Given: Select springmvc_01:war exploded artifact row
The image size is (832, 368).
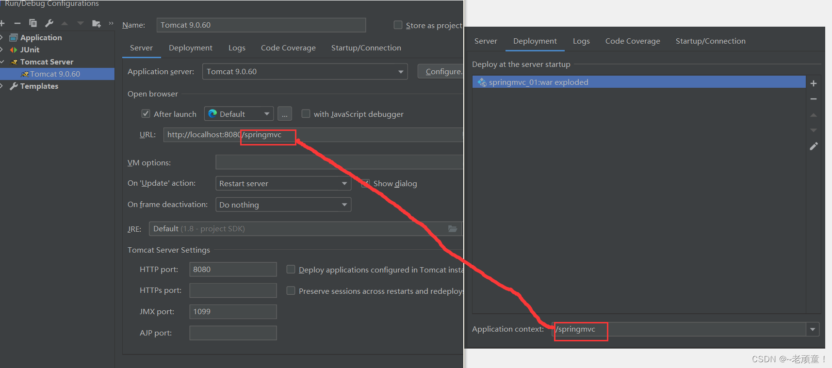Looking at the screenshot, I should click(x=638, y=82).
